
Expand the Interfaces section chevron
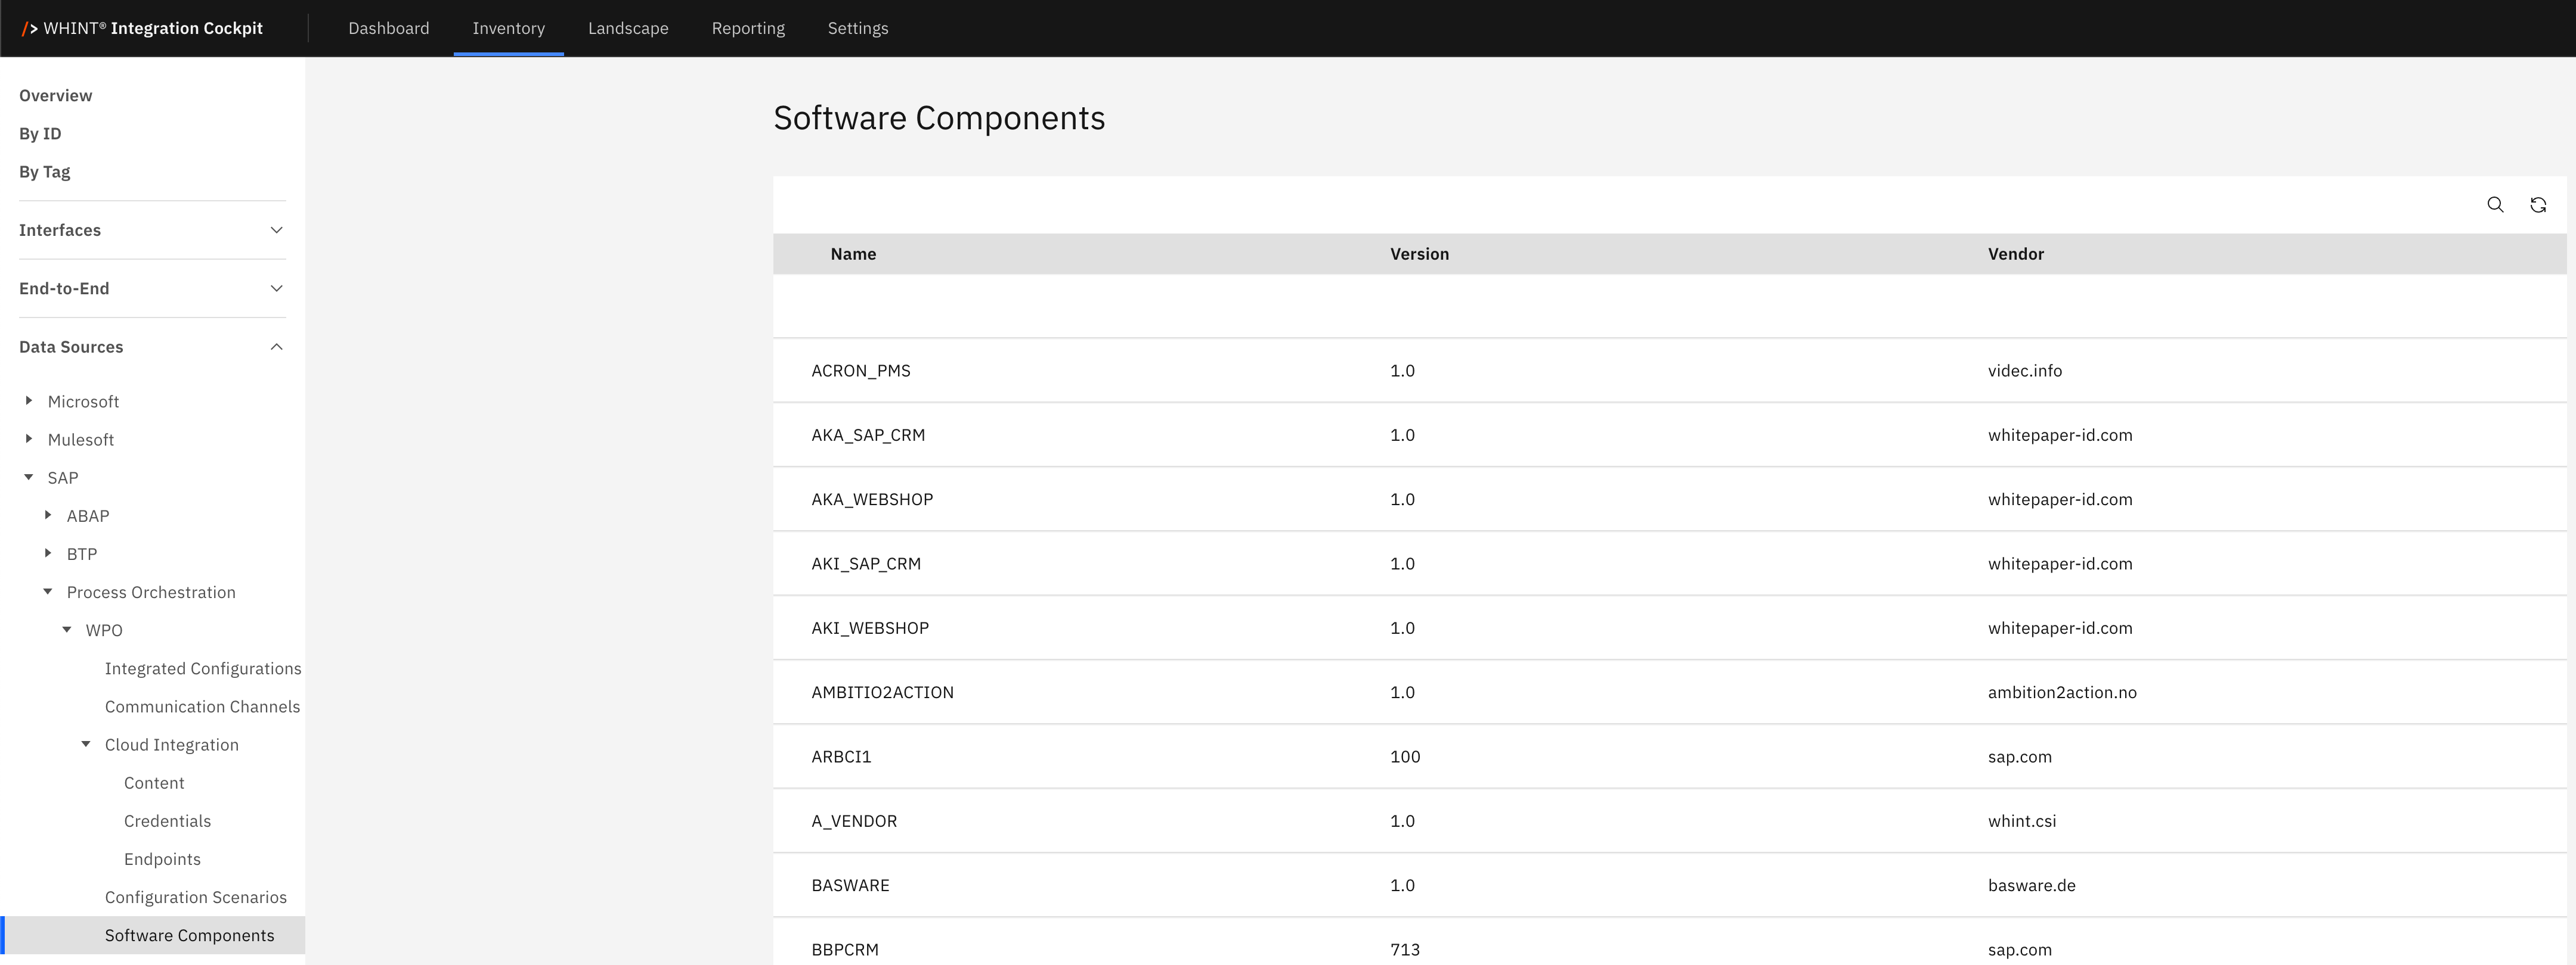pyautogui.click(x=277, y=230)
